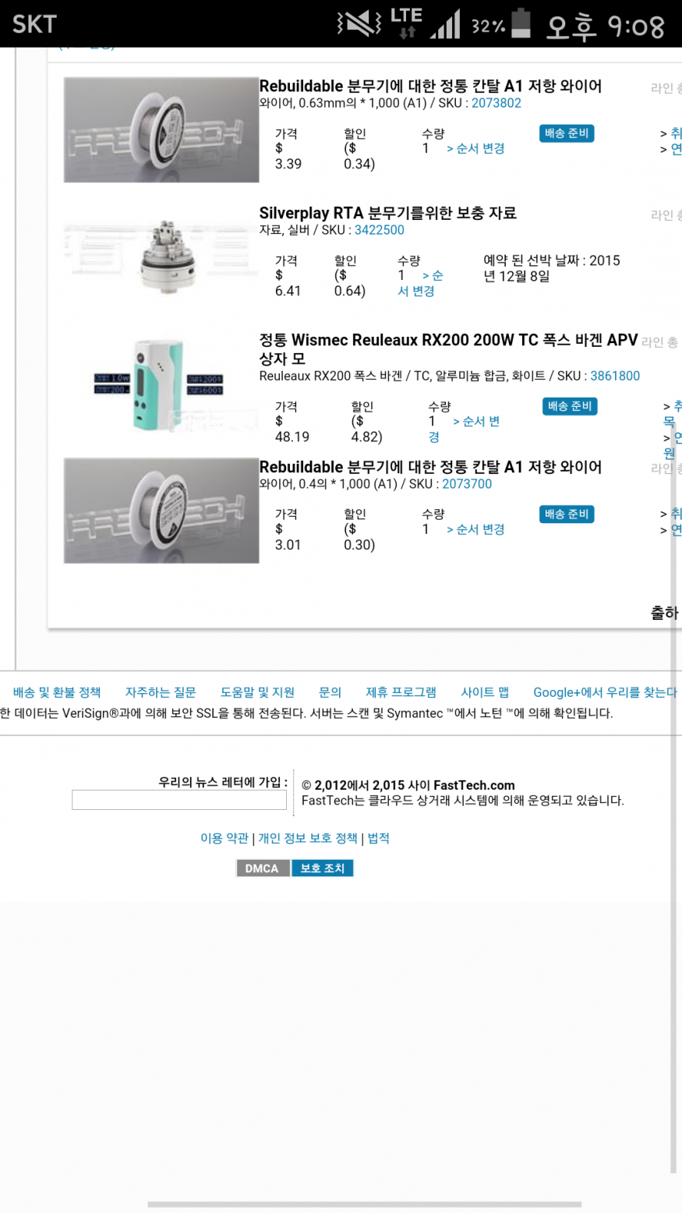
Task: Open 배송 및 환불 정책 footer link
Action: point(57,692)
